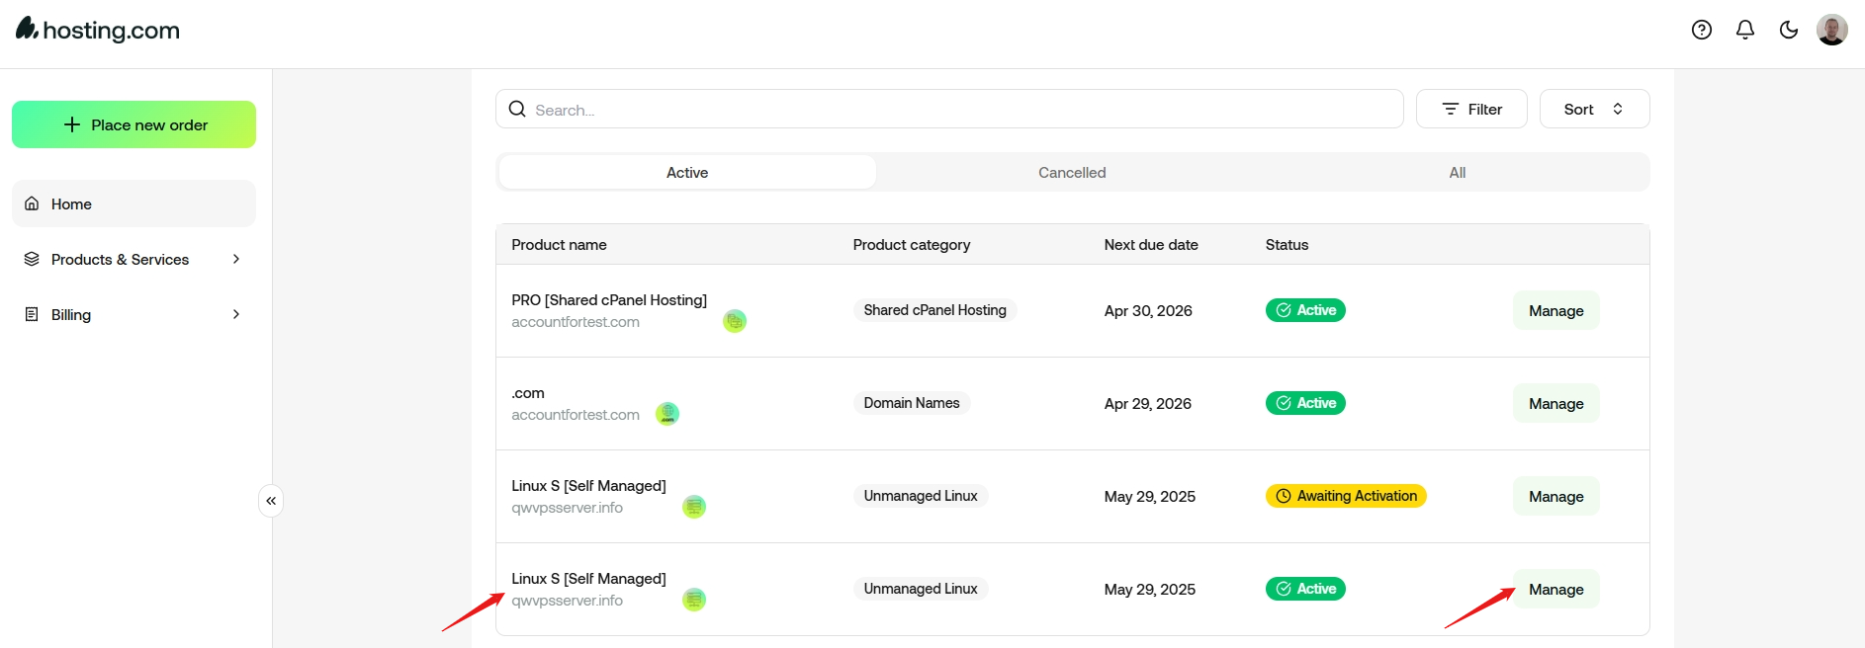Click Apr 30, 2026 due date
The width and height of the screenshot is (1865, 648).
(x=1148, y=310)
